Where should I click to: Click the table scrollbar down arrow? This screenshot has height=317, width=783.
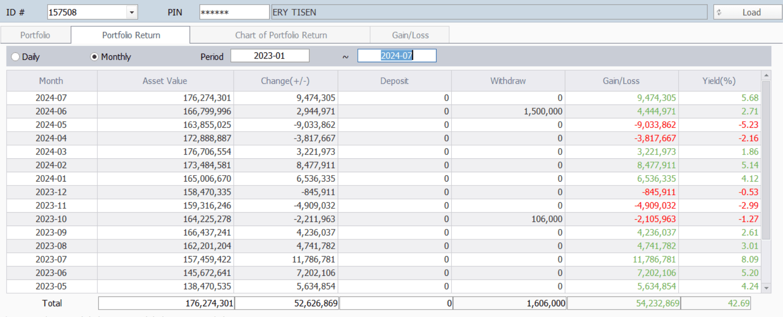(766, 288)
